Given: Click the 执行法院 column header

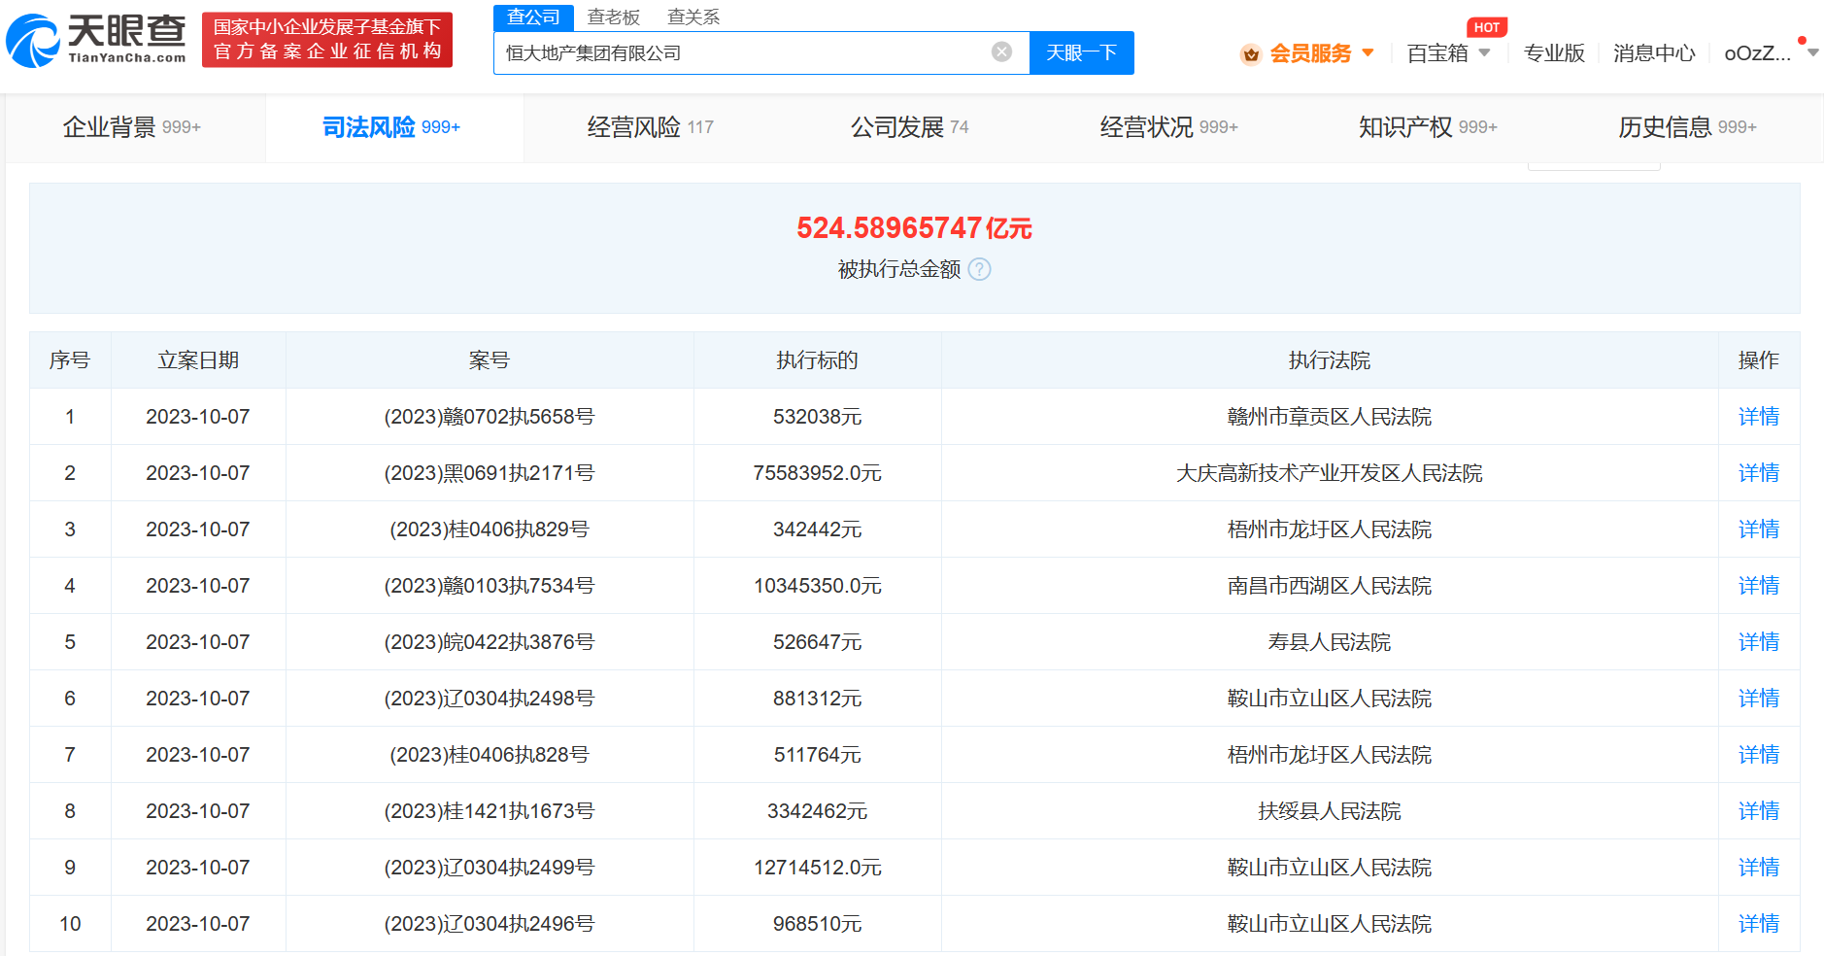Looking at the screenshot, I should click(1330, 360).
